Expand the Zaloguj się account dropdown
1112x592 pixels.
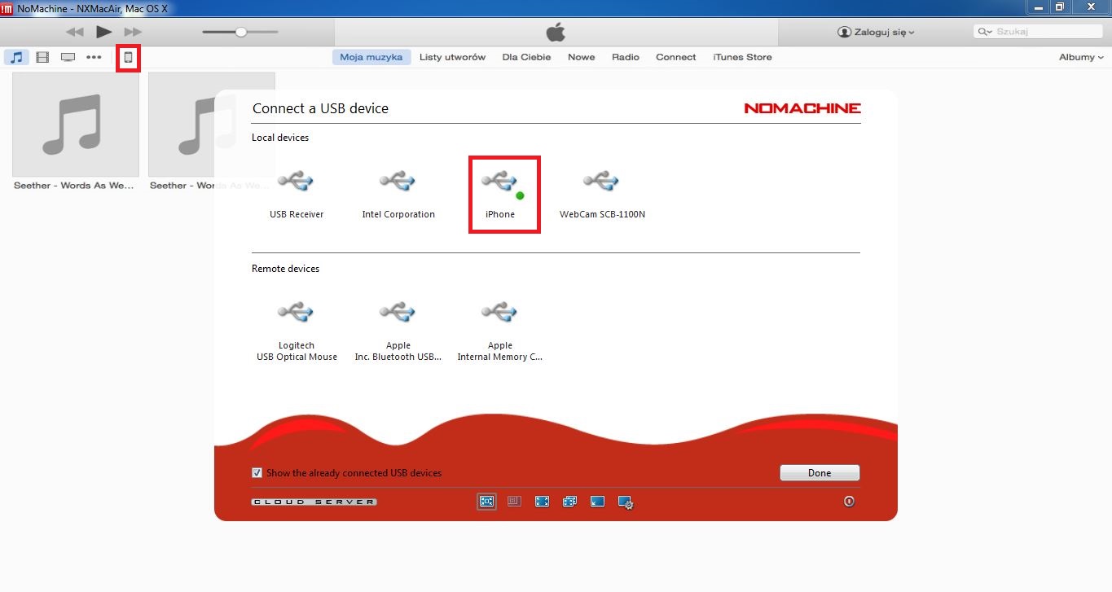coord(876,33)
